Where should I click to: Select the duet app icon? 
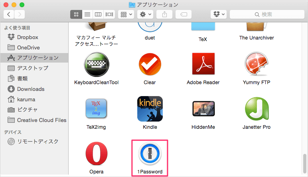tap(150, 27)
